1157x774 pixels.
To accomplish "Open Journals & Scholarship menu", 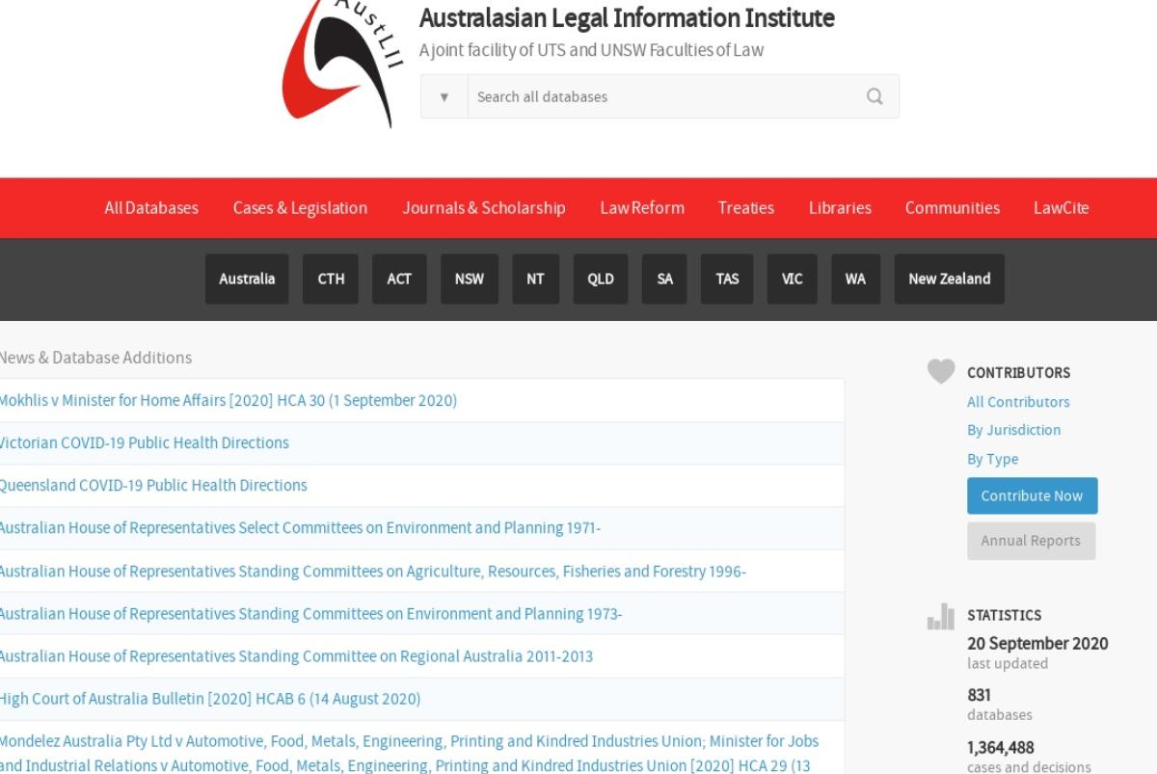I will (x=484, y=208).
